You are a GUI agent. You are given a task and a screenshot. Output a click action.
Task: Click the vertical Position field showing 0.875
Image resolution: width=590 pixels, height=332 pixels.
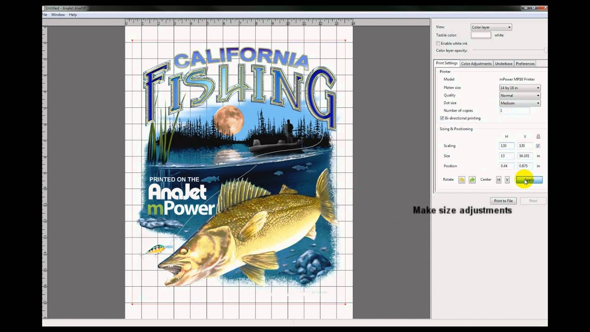click(x=525, y=166)
